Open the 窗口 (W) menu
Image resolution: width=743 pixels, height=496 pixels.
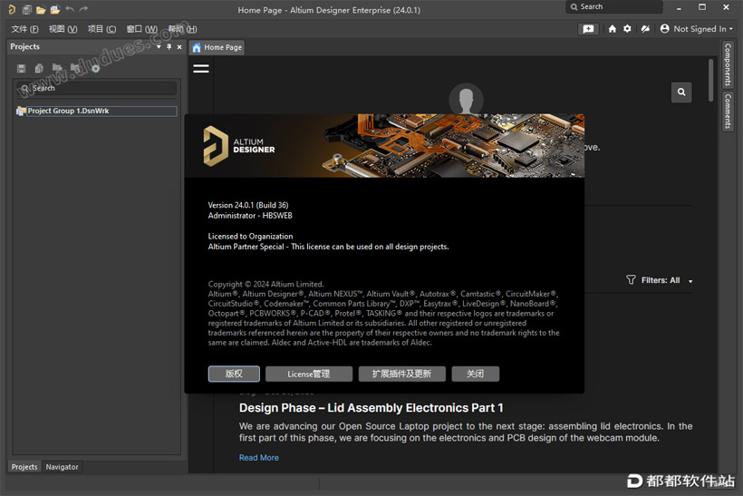pyautogui.click(x=141, y=29)
